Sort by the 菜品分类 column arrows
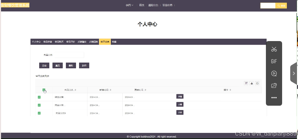 (x=75, y=90)
